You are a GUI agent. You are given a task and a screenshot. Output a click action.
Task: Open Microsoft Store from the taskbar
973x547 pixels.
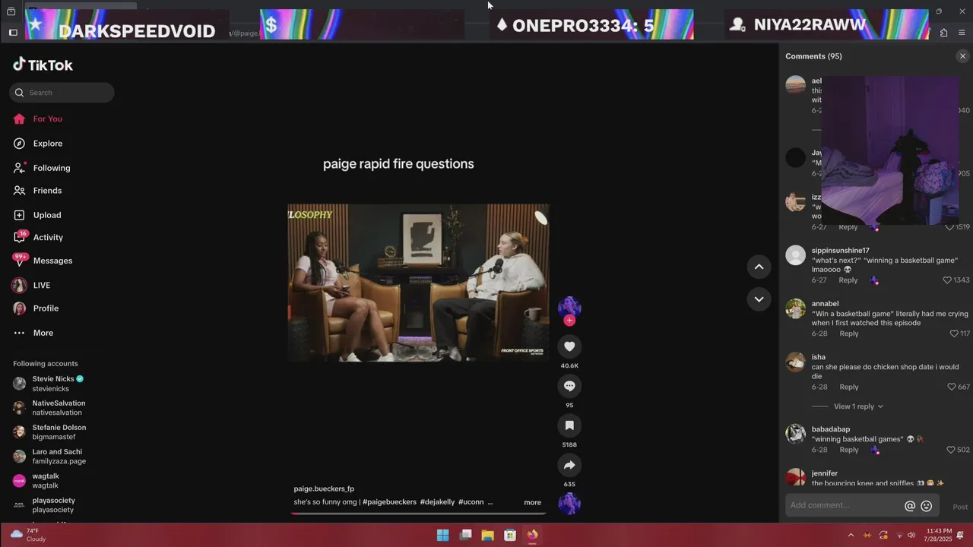(510, 535)
